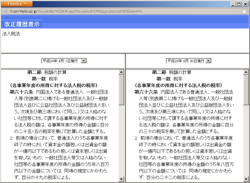
Task: Click the 改正履歴表示 page header title
Action: (x=22, y=24)
